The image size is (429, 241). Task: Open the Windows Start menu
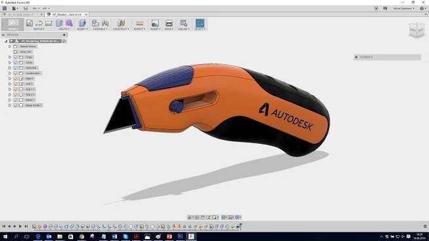tap(5, 236)
